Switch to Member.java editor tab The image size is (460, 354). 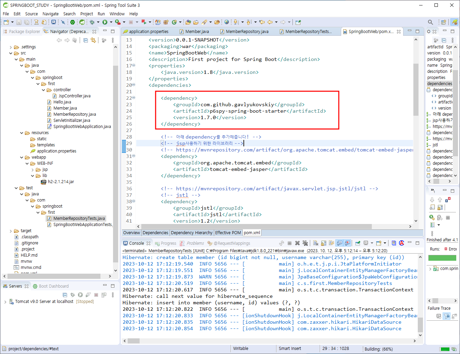pyautogui.click(x=194, y=31)
